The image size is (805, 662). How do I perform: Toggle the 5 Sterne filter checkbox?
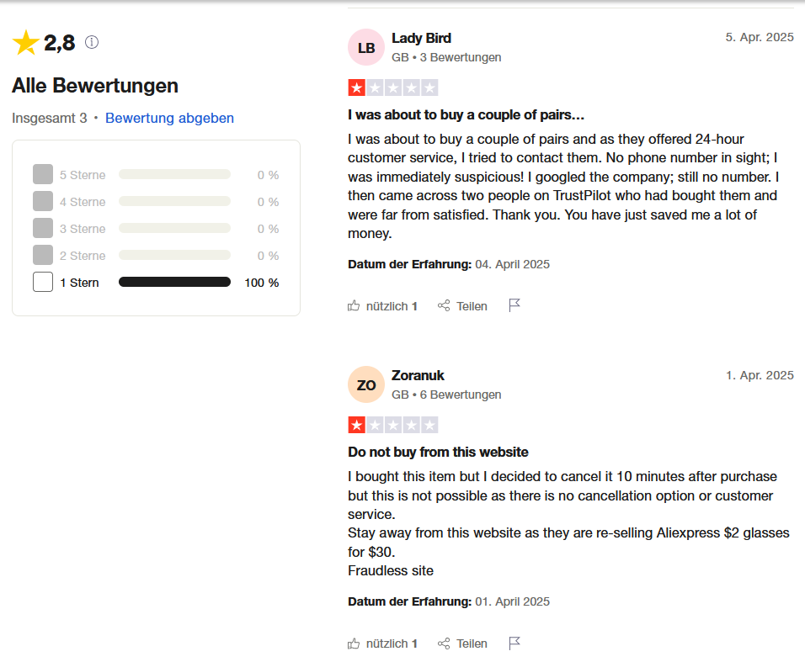click(x=43, y=175)
